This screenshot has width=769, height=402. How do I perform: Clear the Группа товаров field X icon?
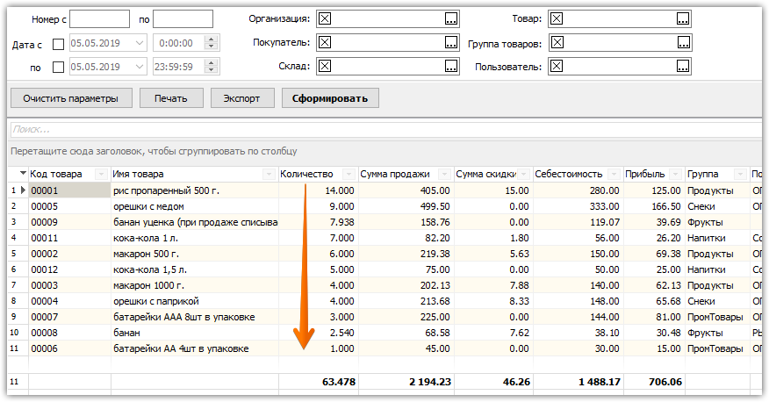coord(557,43)
